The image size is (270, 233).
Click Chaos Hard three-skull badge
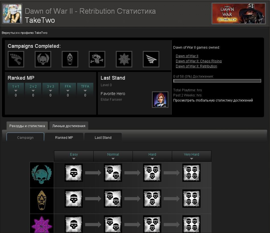(x=152, y=224)
